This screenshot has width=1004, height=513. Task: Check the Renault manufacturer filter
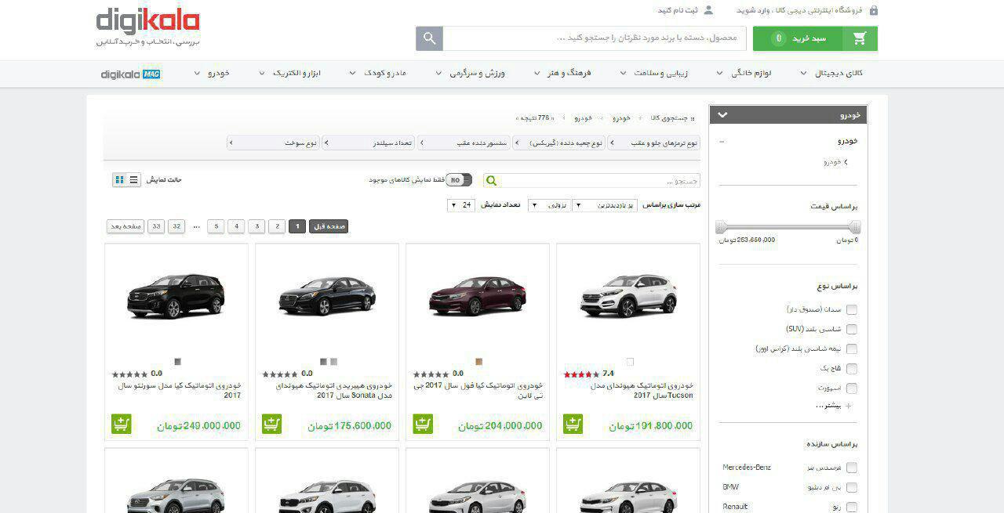(852, 507)
